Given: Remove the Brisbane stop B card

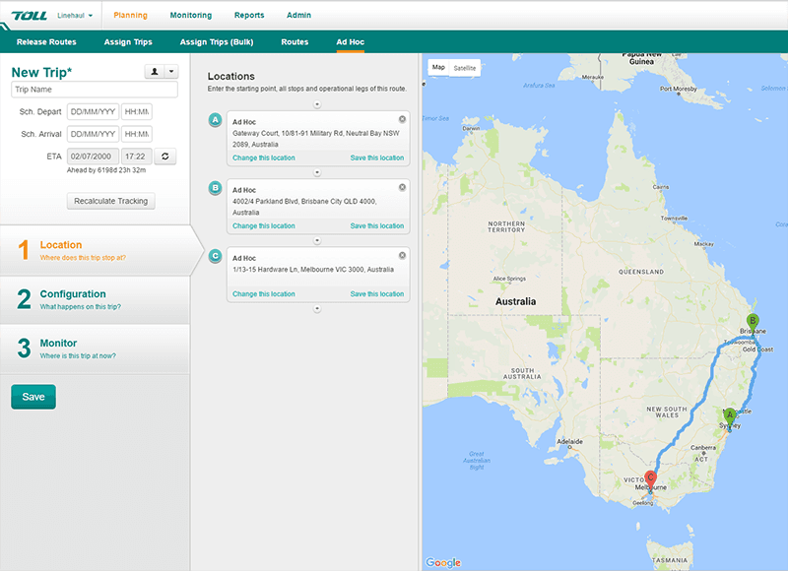Looking at the screenshot, I should (x=402, y=187).
